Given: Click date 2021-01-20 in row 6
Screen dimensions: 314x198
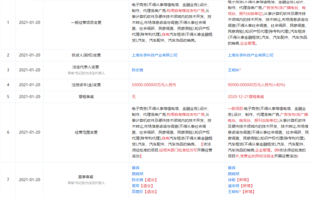Looking at the screenshot, I should [30, 132].
